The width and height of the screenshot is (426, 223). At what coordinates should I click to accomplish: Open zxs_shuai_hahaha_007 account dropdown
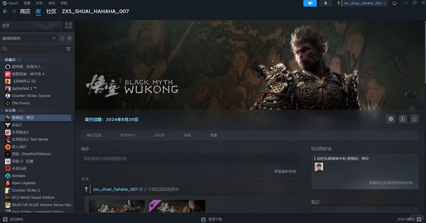pos(364,3)
